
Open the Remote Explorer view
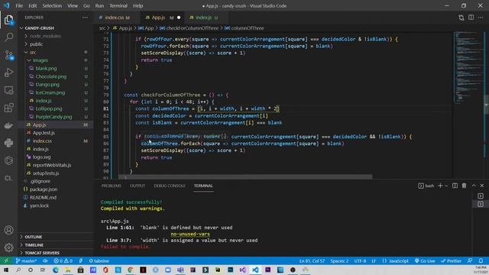(8, 90)
